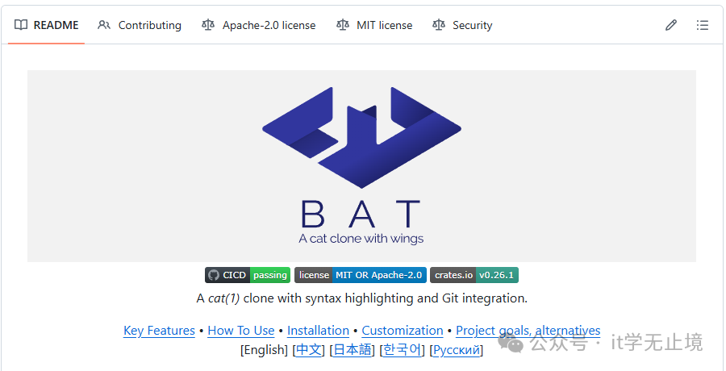
Task: Switch to the Contributing tab
Action: tap(140, 25)
